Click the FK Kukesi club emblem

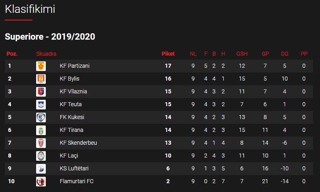point(41,117)
